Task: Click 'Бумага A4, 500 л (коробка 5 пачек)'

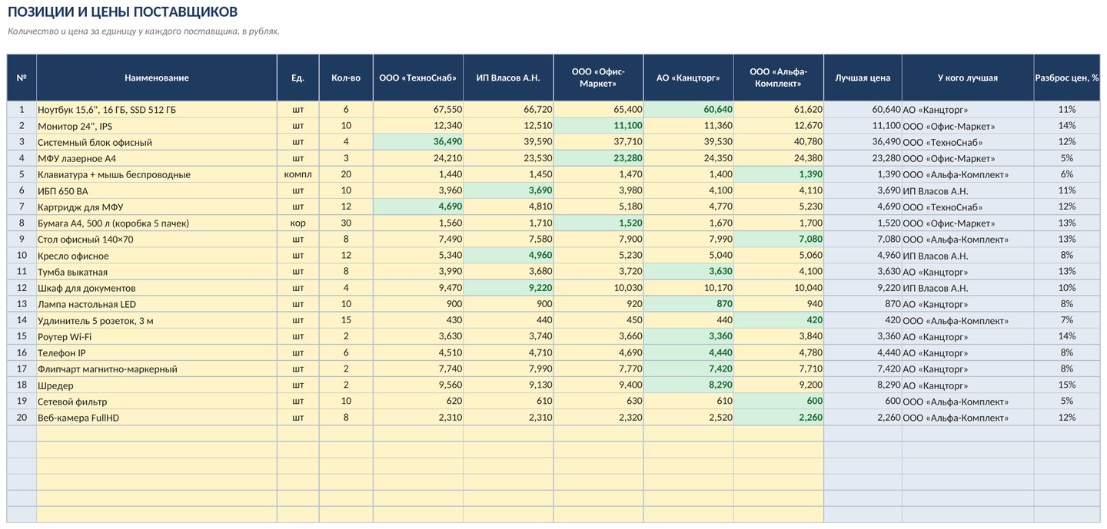Action: (x=157, y=223)
